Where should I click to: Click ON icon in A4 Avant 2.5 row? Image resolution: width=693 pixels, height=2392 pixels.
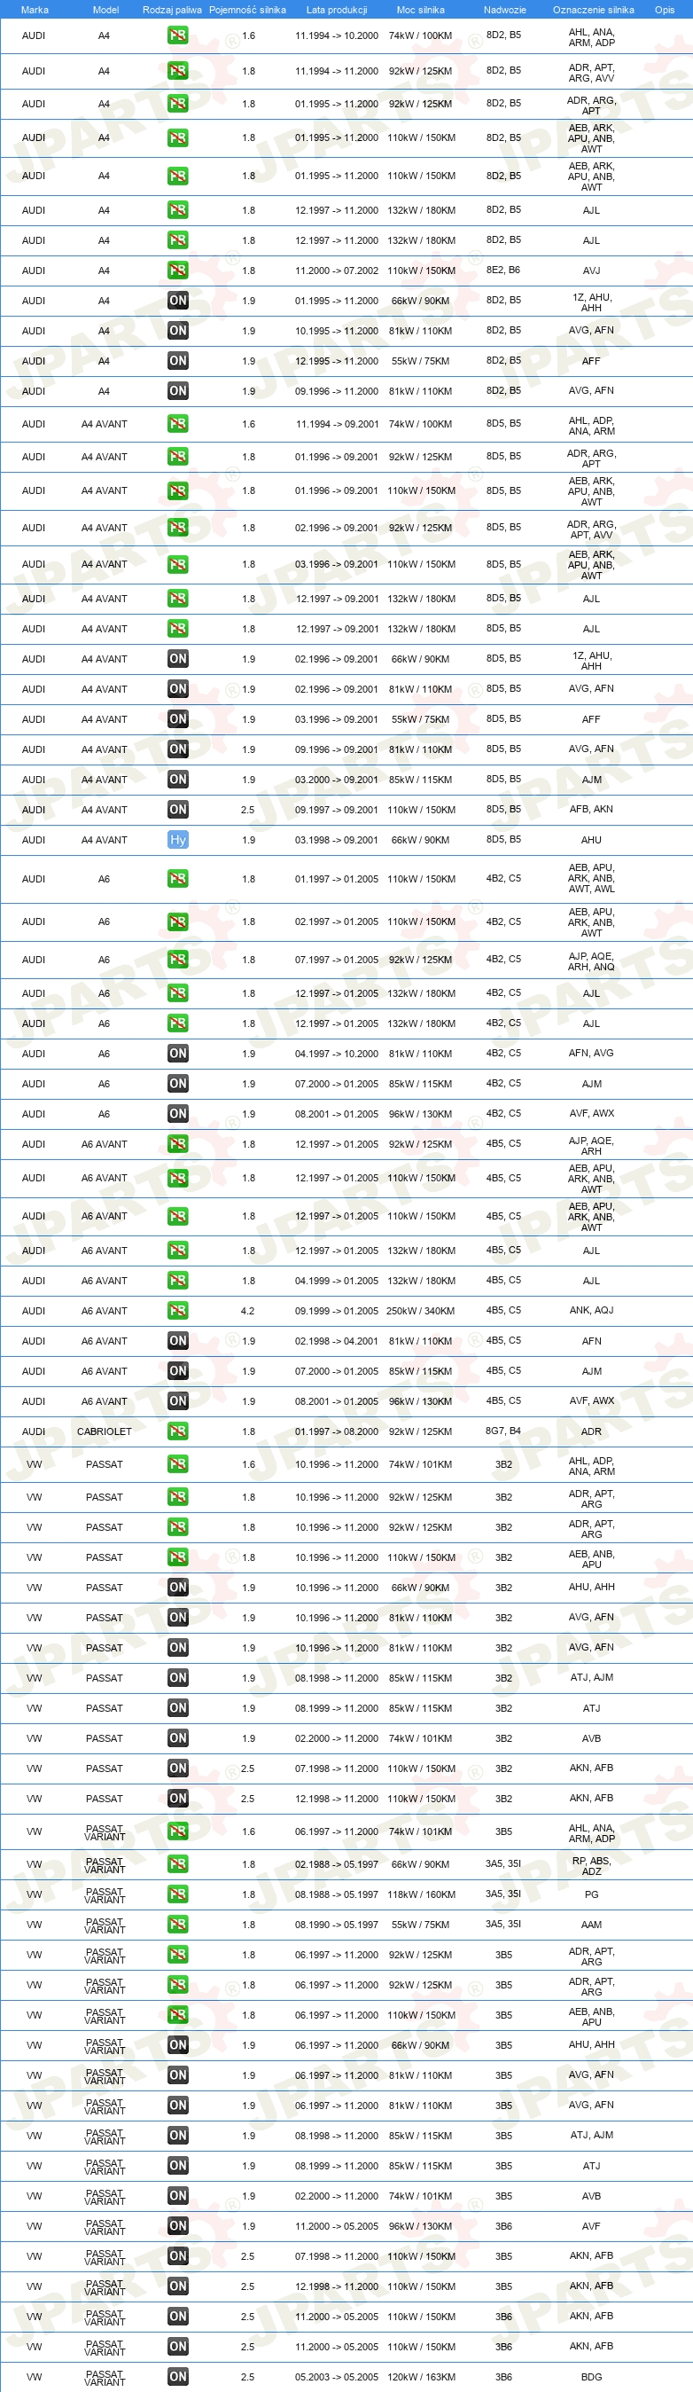(x=178, y=810)
